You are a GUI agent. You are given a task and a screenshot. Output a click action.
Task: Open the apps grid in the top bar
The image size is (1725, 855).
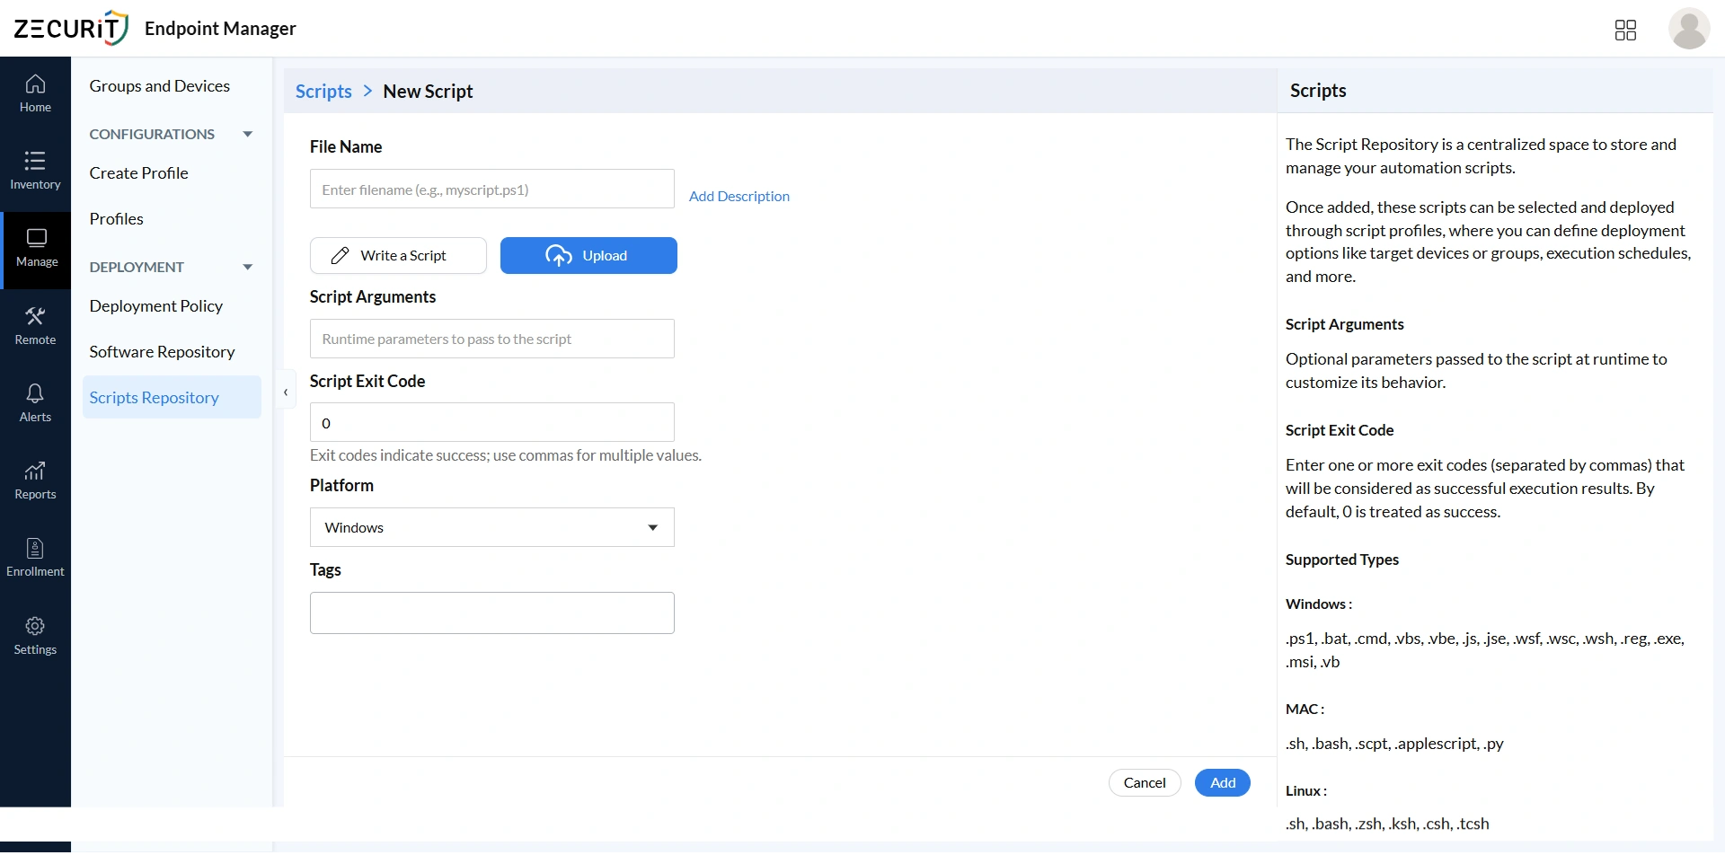pyautogui.click(x=1625, y=30)
